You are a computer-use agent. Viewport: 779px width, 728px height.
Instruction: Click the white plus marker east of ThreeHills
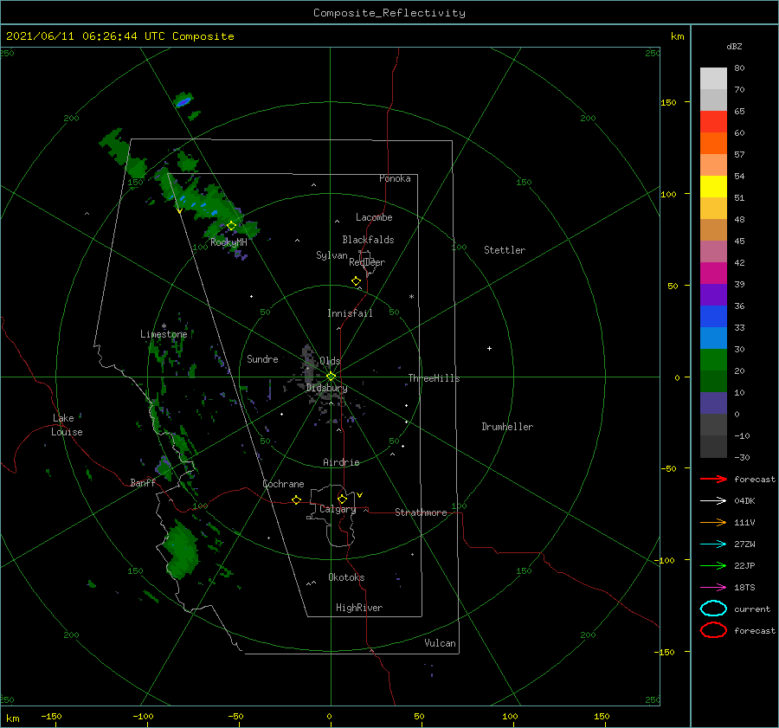point(489,348)
